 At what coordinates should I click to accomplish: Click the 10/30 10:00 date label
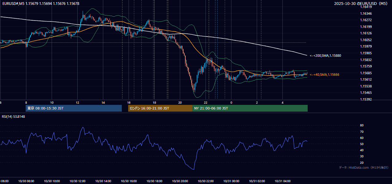pos(52,181)
